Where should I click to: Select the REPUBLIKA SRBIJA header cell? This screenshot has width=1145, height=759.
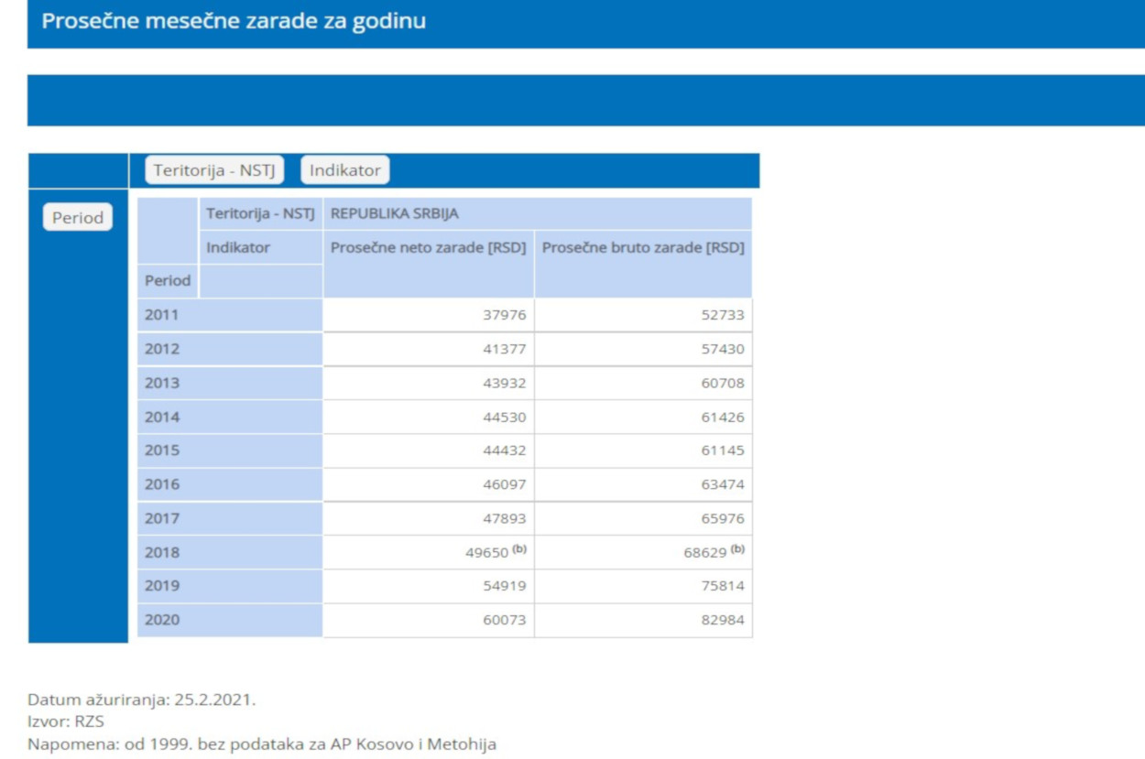[x=395, y=214]
